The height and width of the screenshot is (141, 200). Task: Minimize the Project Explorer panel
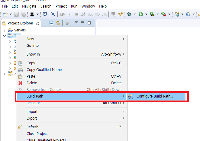tap(82, 22)
